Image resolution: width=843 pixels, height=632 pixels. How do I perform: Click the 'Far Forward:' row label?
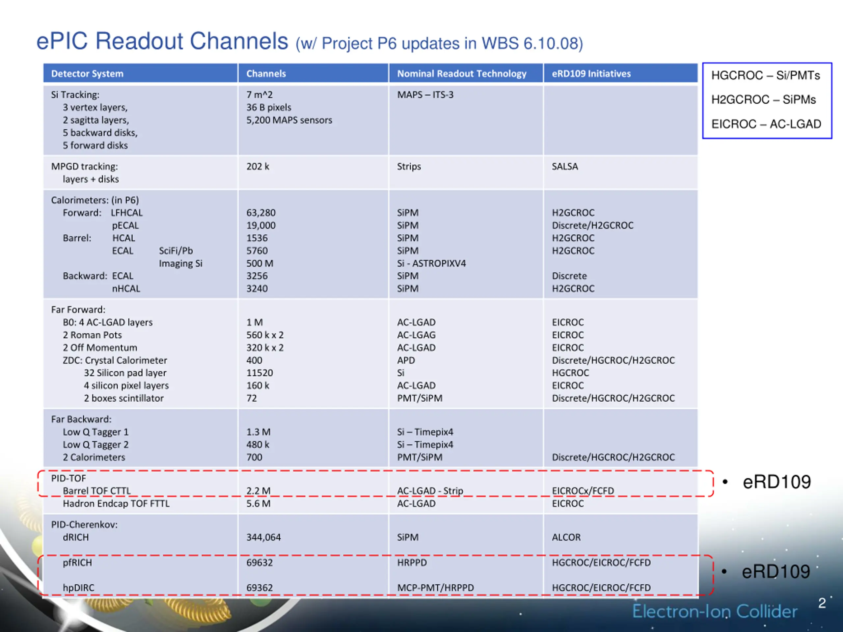(x=78, y=310)
